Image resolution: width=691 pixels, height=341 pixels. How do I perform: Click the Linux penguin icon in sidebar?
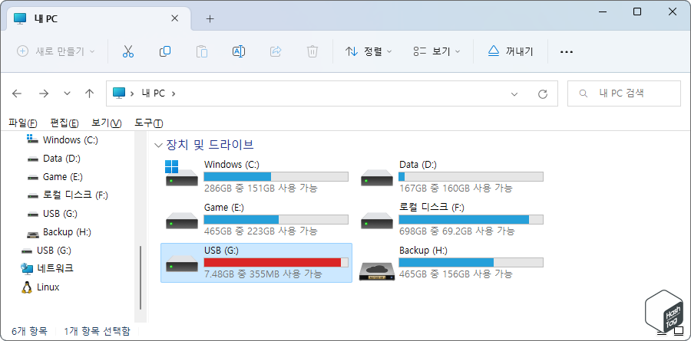tap(27, 287)
